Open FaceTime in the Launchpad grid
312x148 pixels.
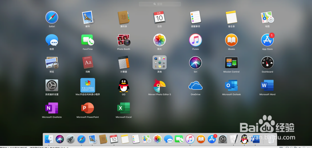(x=88, y=40)
